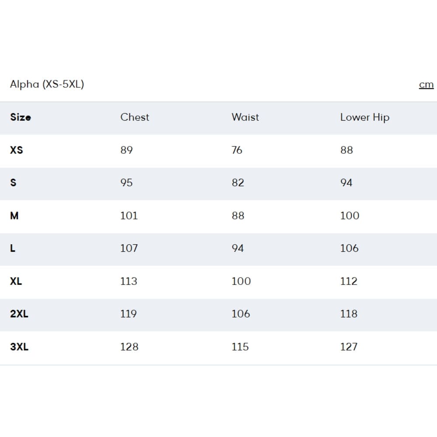Click the L size row label
Image resolution: width=437 pixels, height=437 pixels.
13,248
